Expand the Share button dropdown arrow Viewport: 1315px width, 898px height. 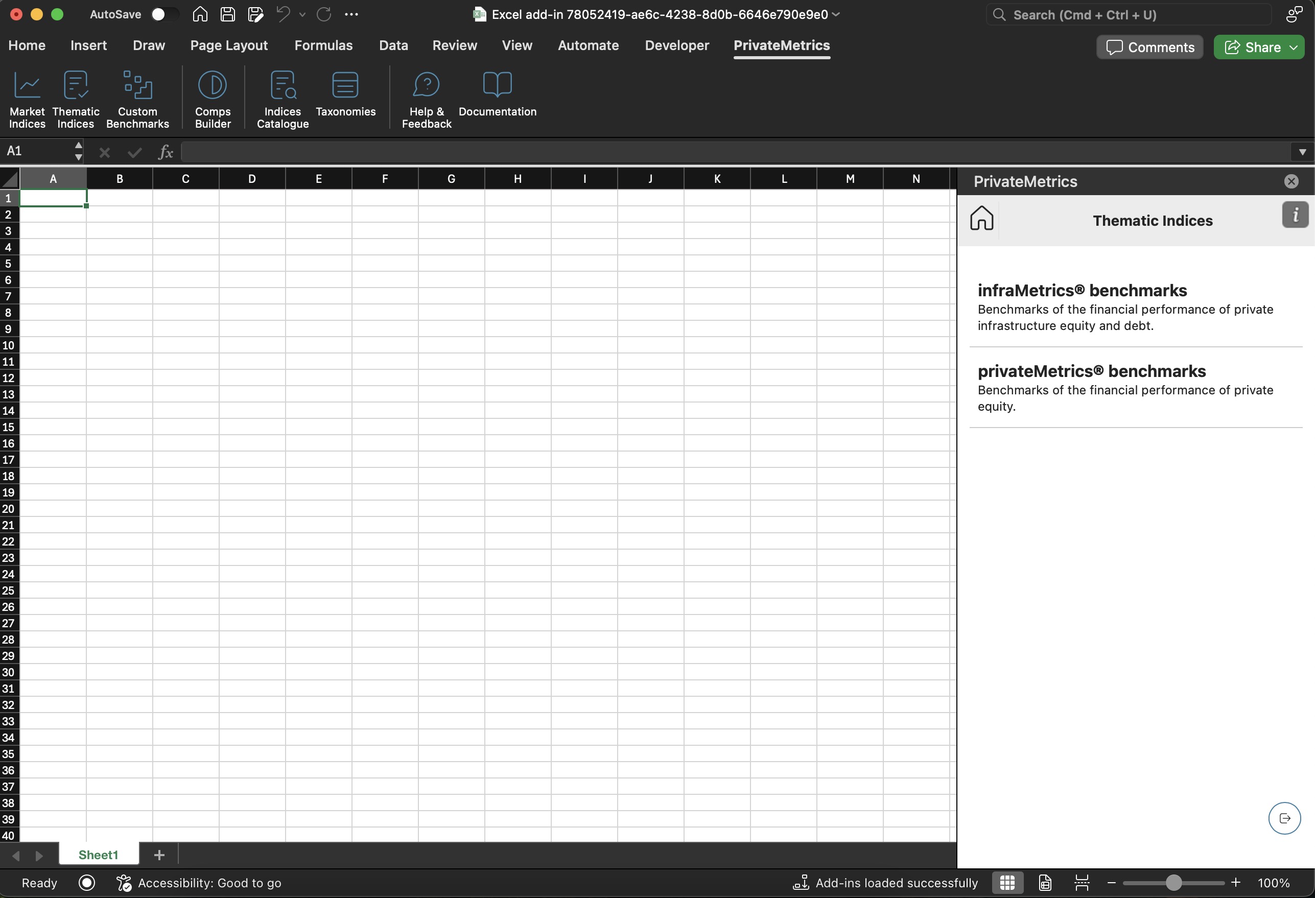(1294, 48)
